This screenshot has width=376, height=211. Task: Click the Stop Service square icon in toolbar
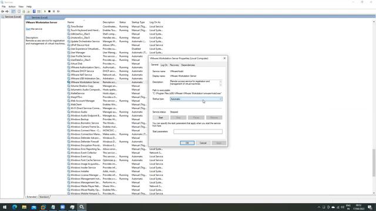pyautogui.click(x=49, y=12)
